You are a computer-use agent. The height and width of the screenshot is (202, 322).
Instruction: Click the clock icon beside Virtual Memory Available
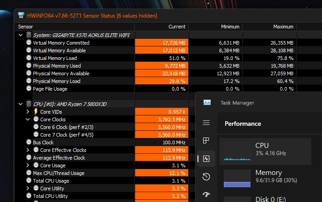click(x=29, y=50)
